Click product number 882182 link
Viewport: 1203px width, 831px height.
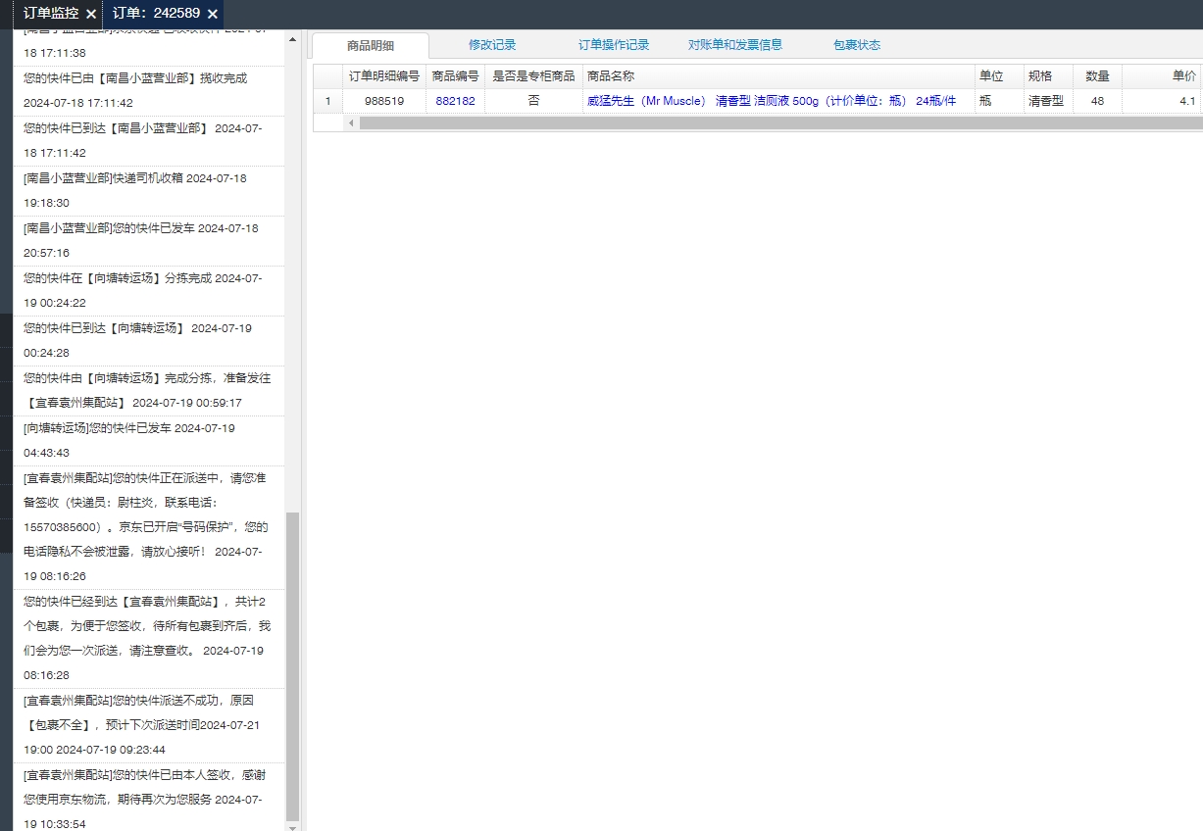click(455, 101)
